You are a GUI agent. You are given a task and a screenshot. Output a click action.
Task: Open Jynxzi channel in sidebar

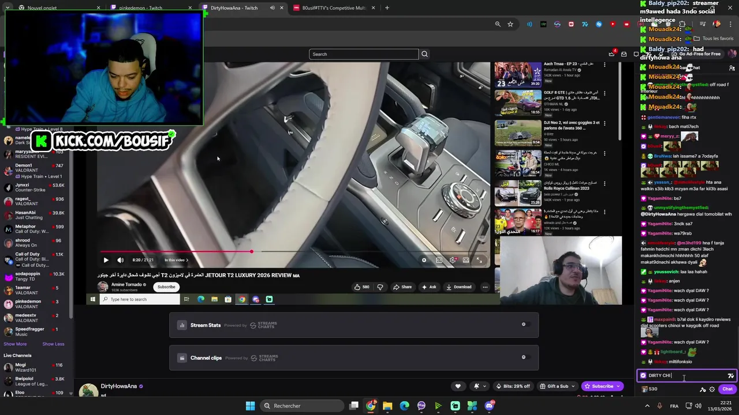click(36, 187)
